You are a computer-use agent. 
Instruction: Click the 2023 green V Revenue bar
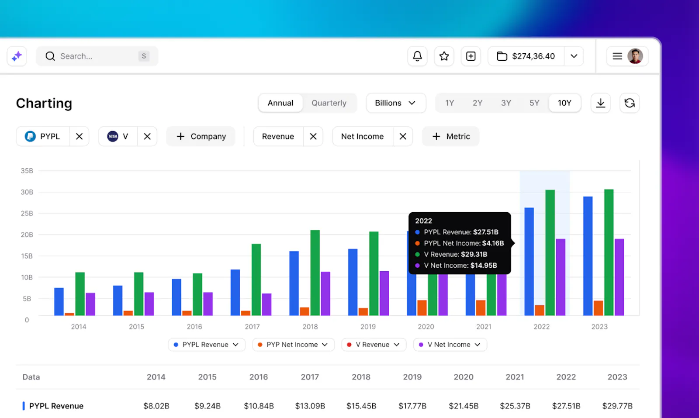coord(609,252)
